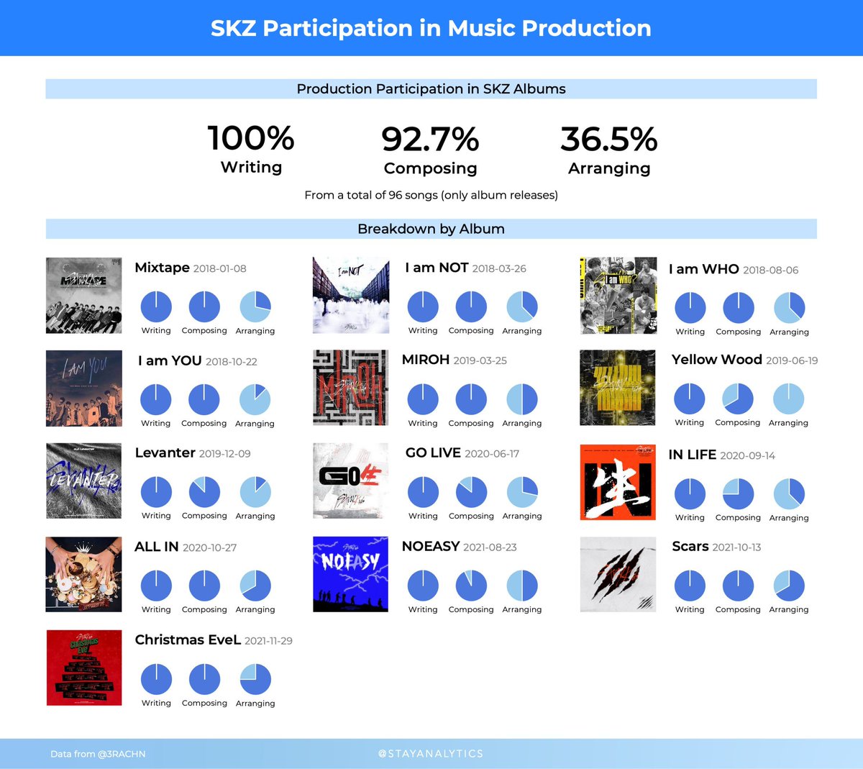Click the Mixtape album cover thumbnail

[83, 295]
